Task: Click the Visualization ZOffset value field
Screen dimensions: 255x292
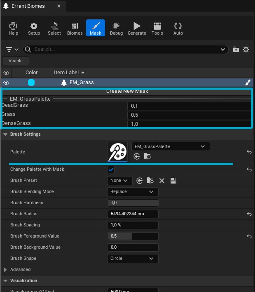Action: pyautogui.click(x=133, y=290)
